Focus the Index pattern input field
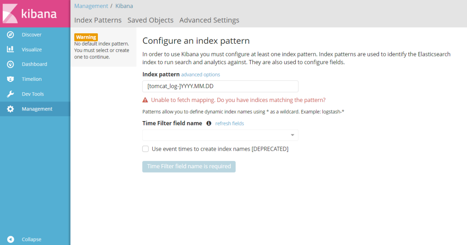467x245 pixels. [x=220, y=86]
